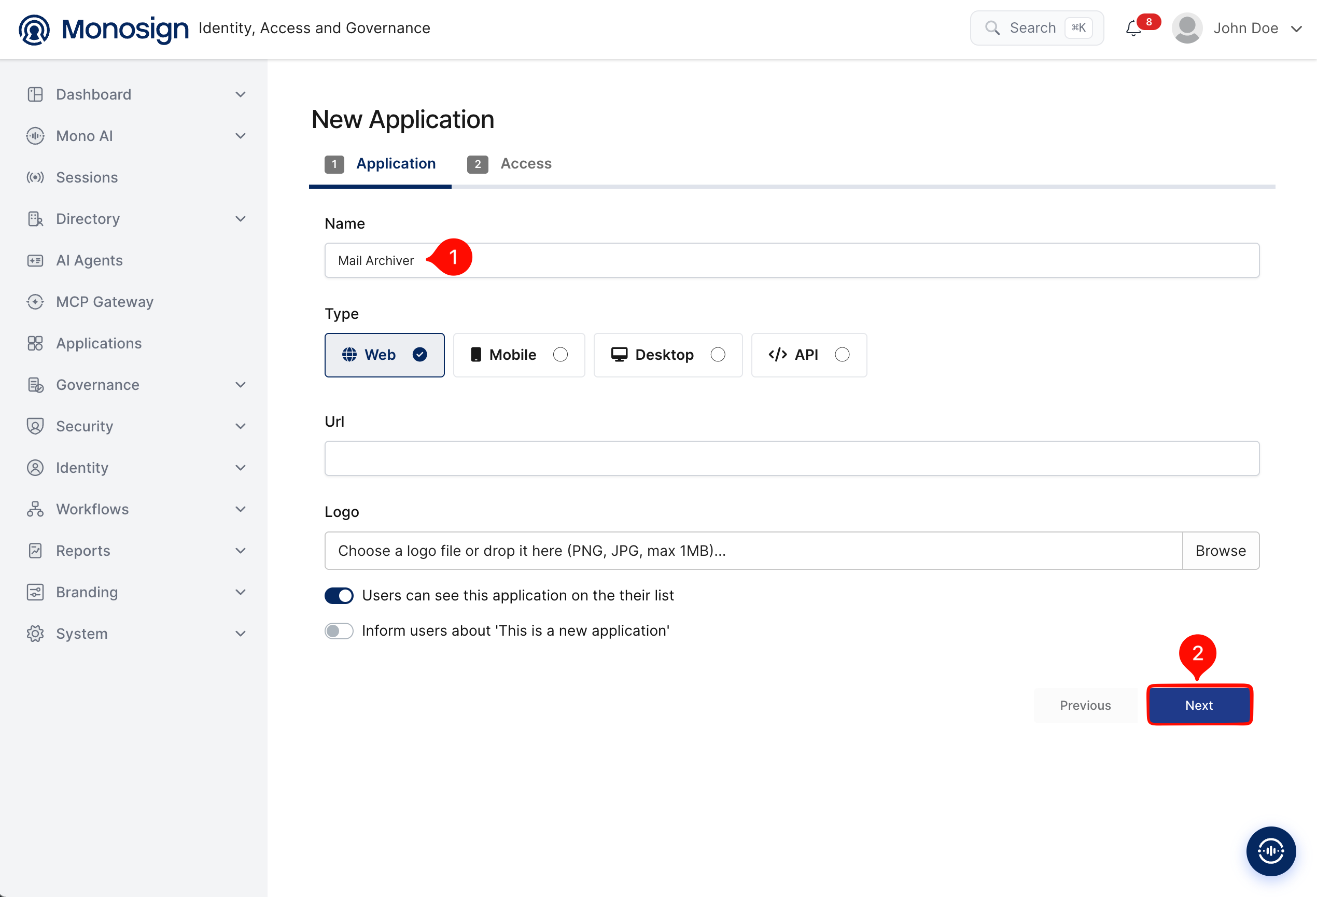Viewport: 1317px width, 897px height.
Task: Click the Branding sidebar icon
Action: click(x=35, y=592)
